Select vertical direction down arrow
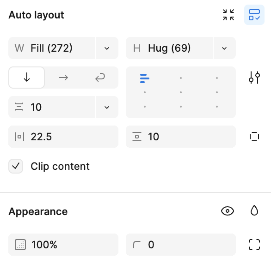This screenshot has height=264, width=271. (27, 78)
